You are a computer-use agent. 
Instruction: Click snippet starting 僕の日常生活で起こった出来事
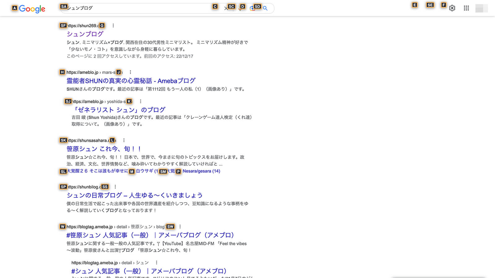click(x=157, y=207)
